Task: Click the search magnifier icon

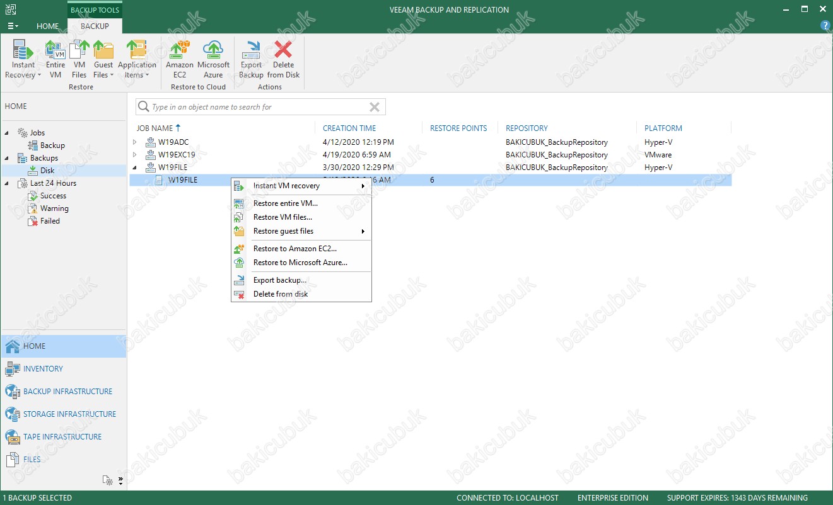Action: click(x=144, y=107)
